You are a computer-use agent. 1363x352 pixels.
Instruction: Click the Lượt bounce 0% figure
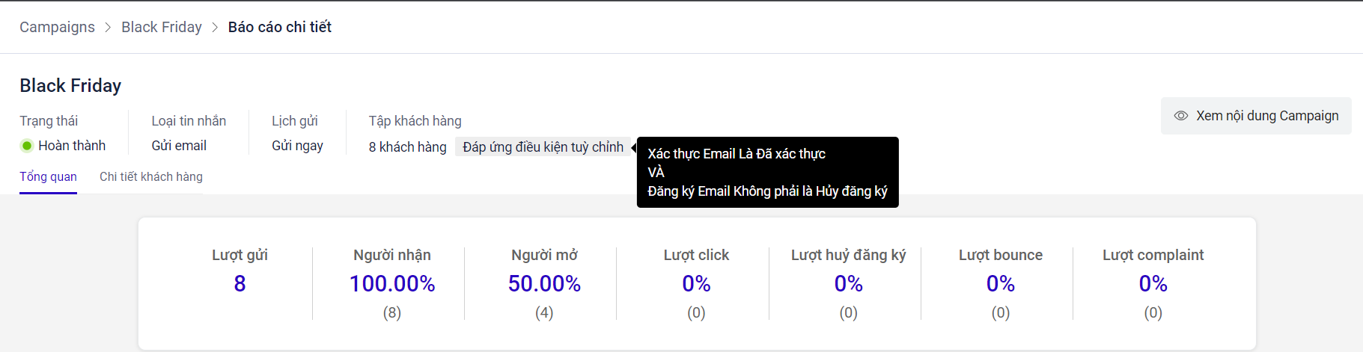point(1001,284)
